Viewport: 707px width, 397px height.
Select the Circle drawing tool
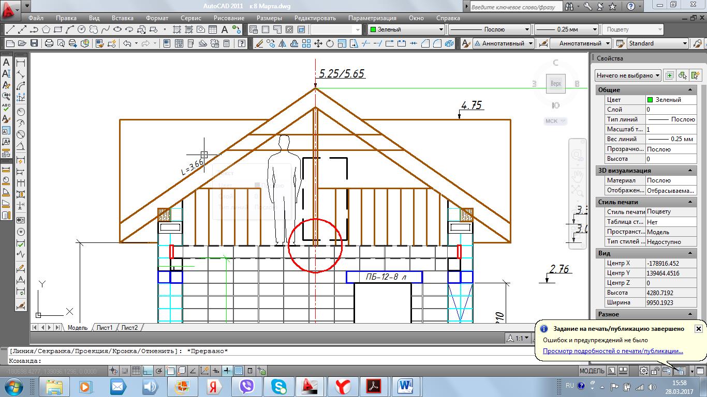click(81, 29)
